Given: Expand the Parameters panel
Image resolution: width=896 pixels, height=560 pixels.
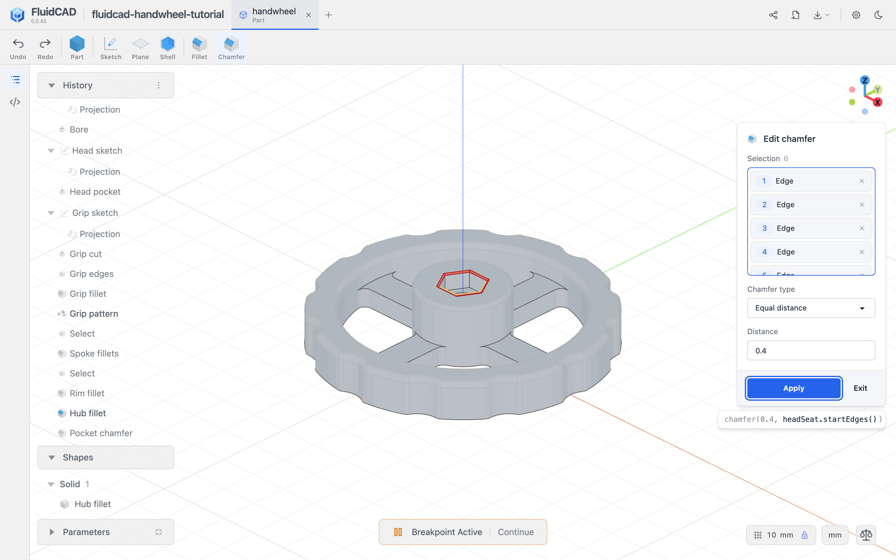Looking at the screenshot, I should [x=52, y=532].
